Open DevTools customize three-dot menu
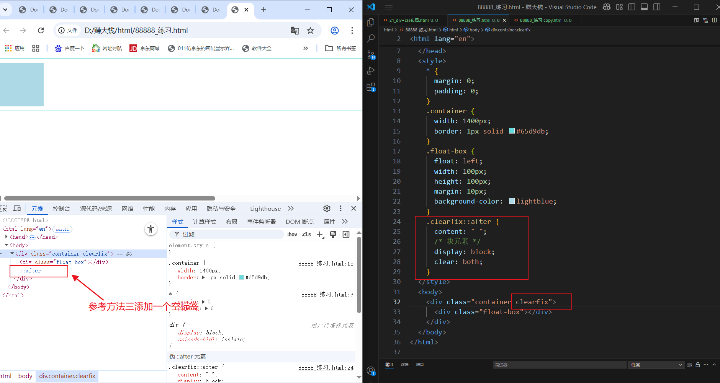Screen dimensions: 720x383 (x=340, y=208)
